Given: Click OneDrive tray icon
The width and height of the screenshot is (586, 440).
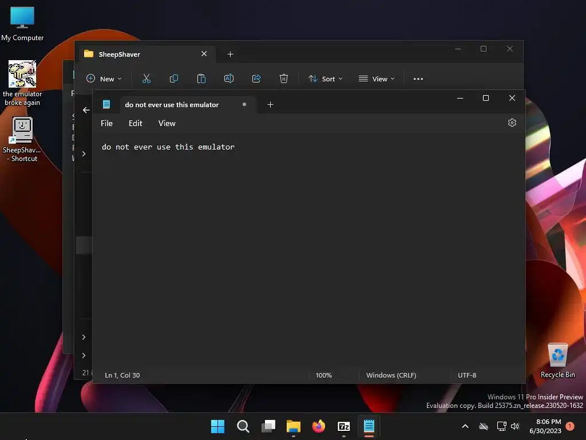Looking at the screenshot, I should tap(483, 426).
